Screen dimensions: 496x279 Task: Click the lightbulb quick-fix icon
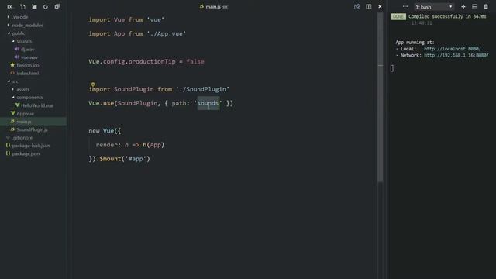click(93, 84)
